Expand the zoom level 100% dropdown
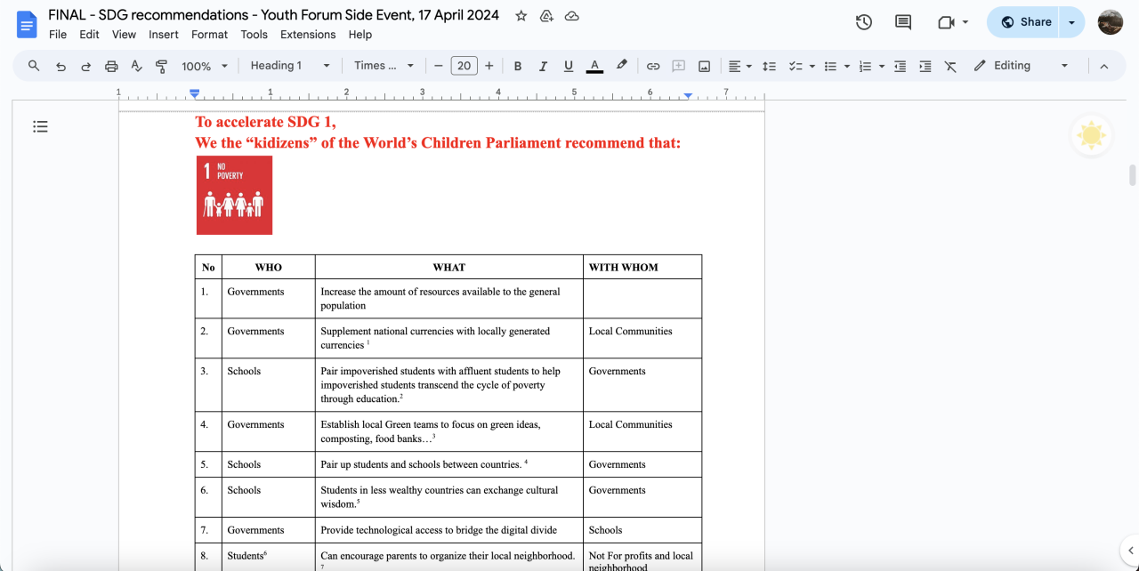Image resolution: width=1139 pixels, height=571 pixels. pos(205,66)
